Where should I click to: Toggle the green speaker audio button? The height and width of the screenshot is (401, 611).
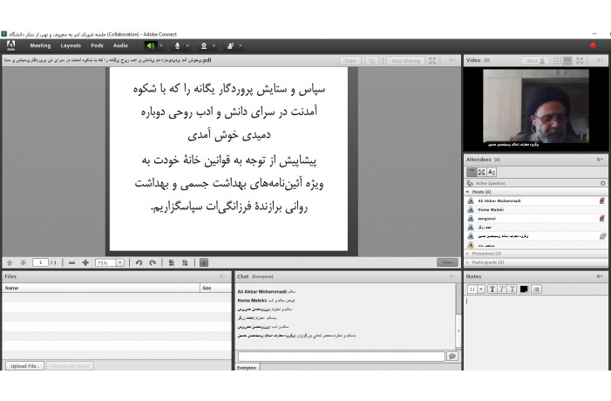pos(151,45)
